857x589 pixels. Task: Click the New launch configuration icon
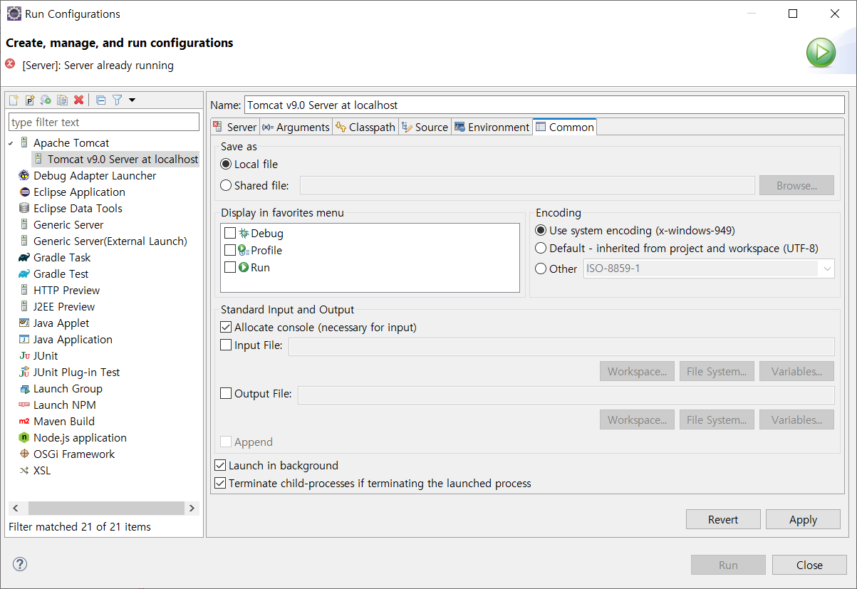click(x=14, y=100)
